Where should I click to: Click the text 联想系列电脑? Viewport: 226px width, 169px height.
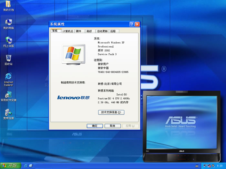pyautogui.click(x=106, y=90)
